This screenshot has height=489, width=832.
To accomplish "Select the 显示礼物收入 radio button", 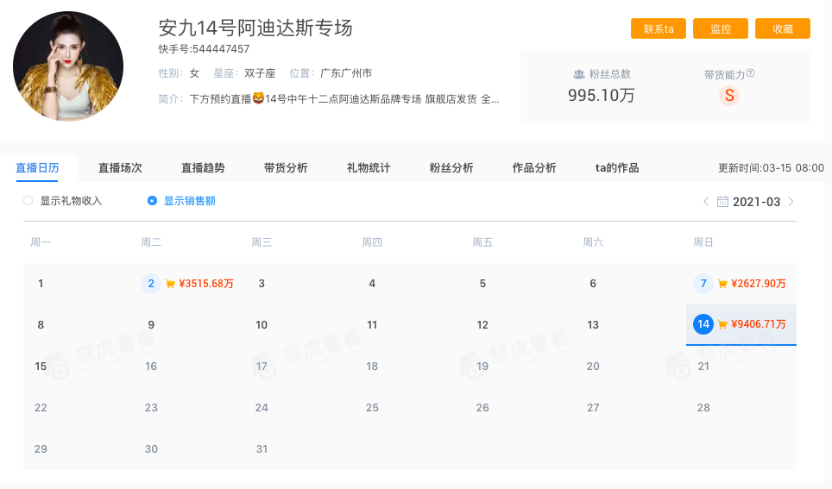I will (x=28, y=201).
